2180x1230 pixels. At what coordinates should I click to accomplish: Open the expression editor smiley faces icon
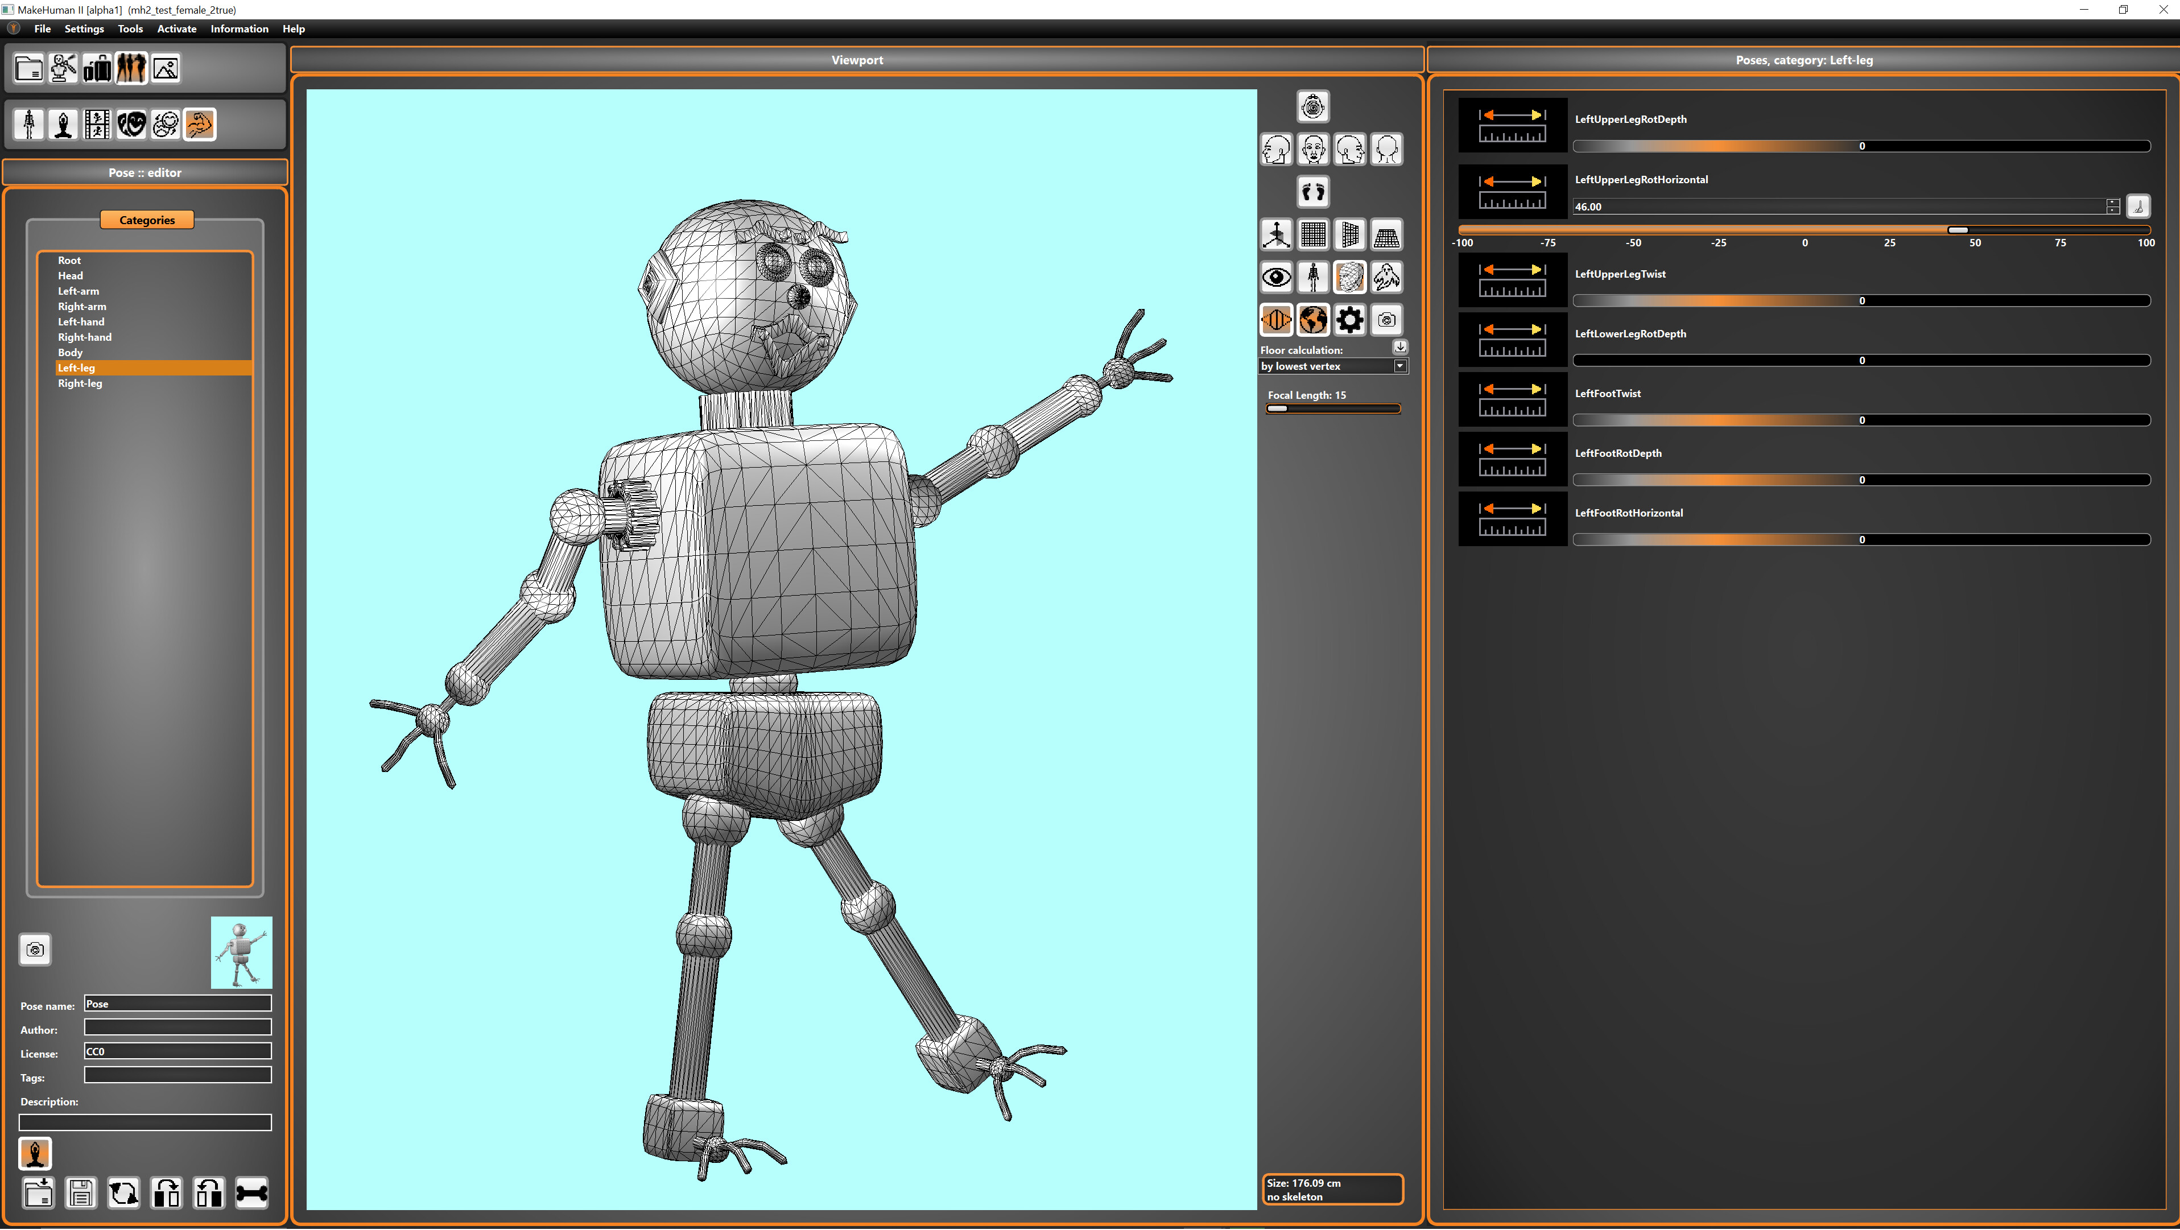[x=166, y=125]
